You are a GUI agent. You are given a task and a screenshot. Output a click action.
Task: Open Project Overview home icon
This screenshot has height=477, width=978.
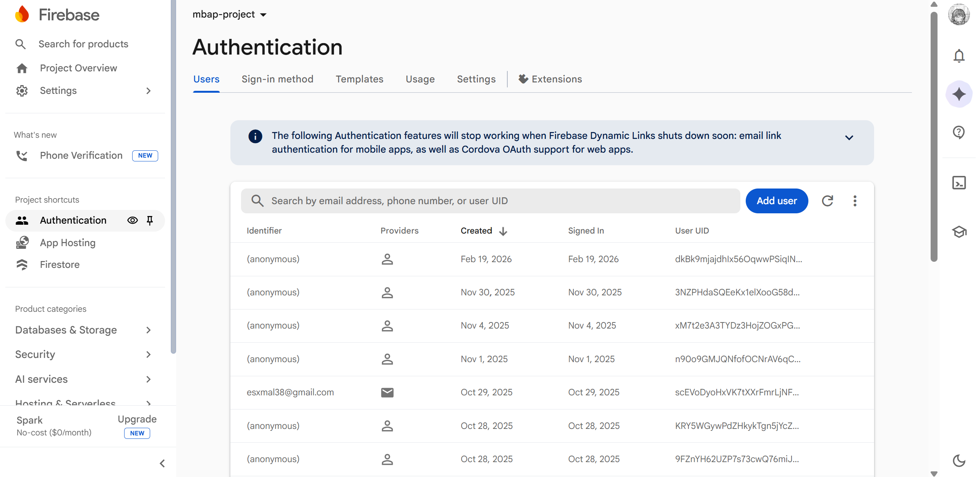click(22, 68)
